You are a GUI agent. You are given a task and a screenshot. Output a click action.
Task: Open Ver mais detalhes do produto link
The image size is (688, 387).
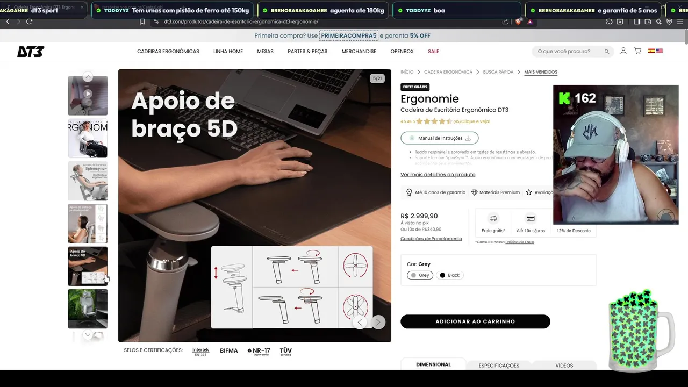point(438,175)
